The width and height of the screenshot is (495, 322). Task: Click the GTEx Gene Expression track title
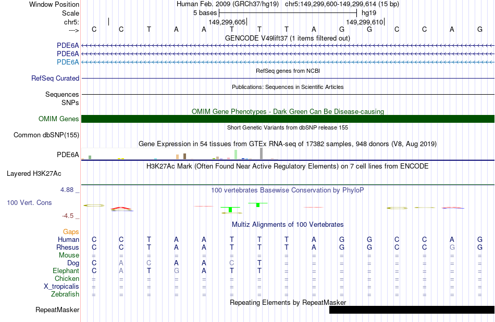pos(288,144)
